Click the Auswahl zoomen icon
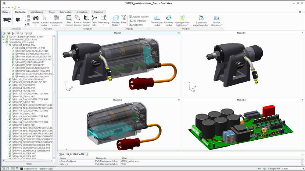305x171 pixels. pos(86,18)
